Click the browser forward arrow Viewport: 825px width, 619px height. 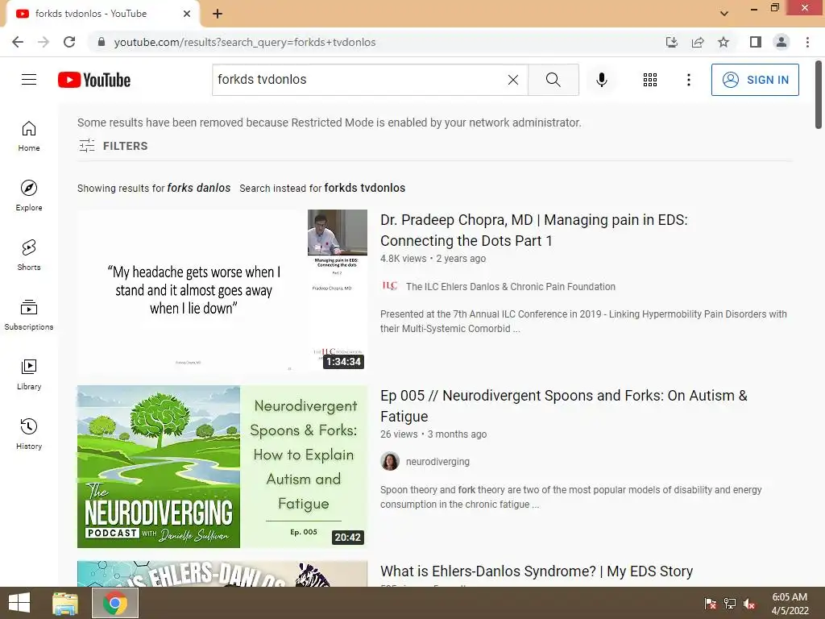pyautogui.click(x=44, y=42)
